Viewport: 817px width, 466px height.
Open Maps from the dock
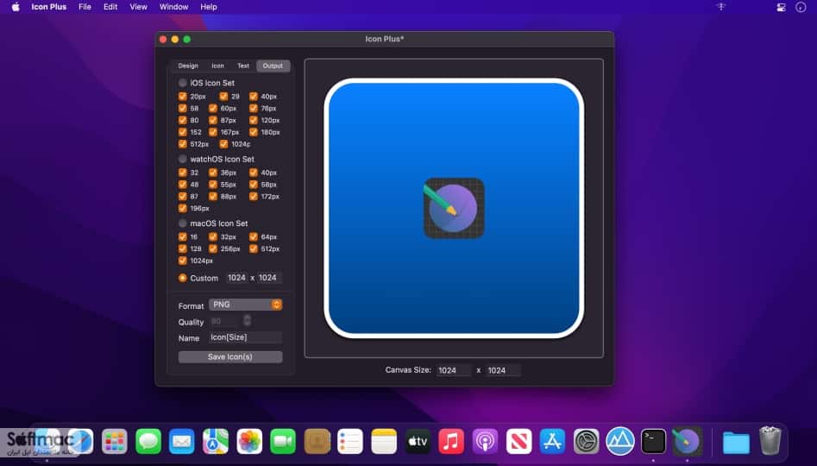point(216,442)
